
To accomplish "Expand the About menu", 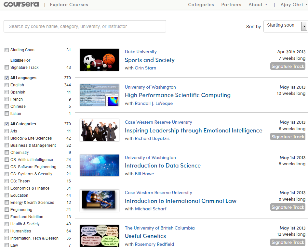I will (x=258, y=5).
